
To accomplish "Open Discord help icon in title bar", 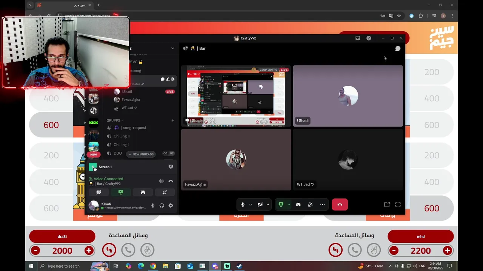I will pyautogui.click(x=369, y=38).
